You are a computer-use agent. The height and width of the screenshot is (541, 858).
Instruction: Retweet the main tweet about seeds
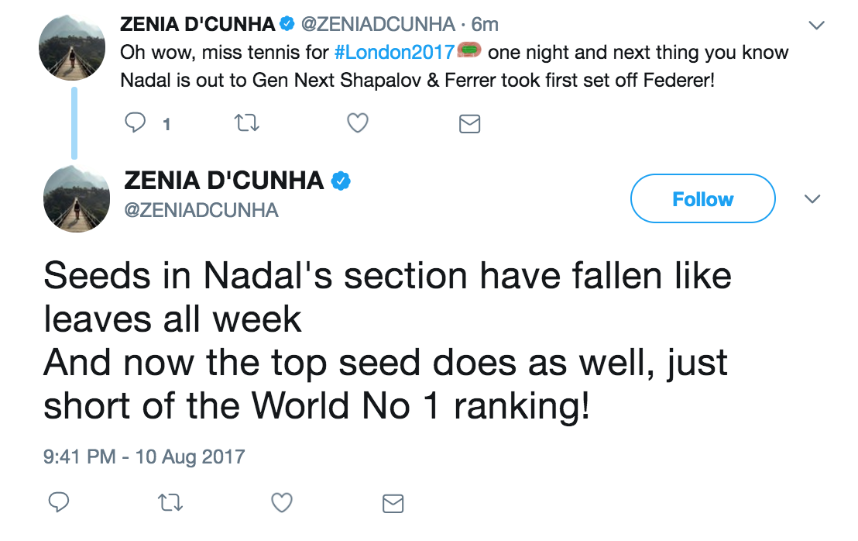coord(169,503)
